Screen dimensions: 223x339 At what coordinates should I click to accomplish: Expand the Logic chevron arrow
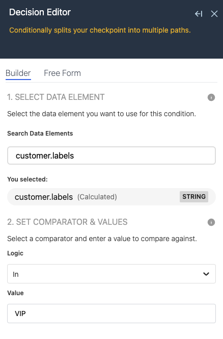pos(206,274)
